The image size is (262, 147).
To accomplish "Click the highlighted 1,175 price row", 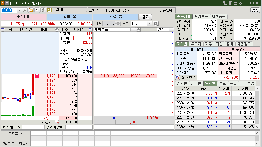I will 47,76.
